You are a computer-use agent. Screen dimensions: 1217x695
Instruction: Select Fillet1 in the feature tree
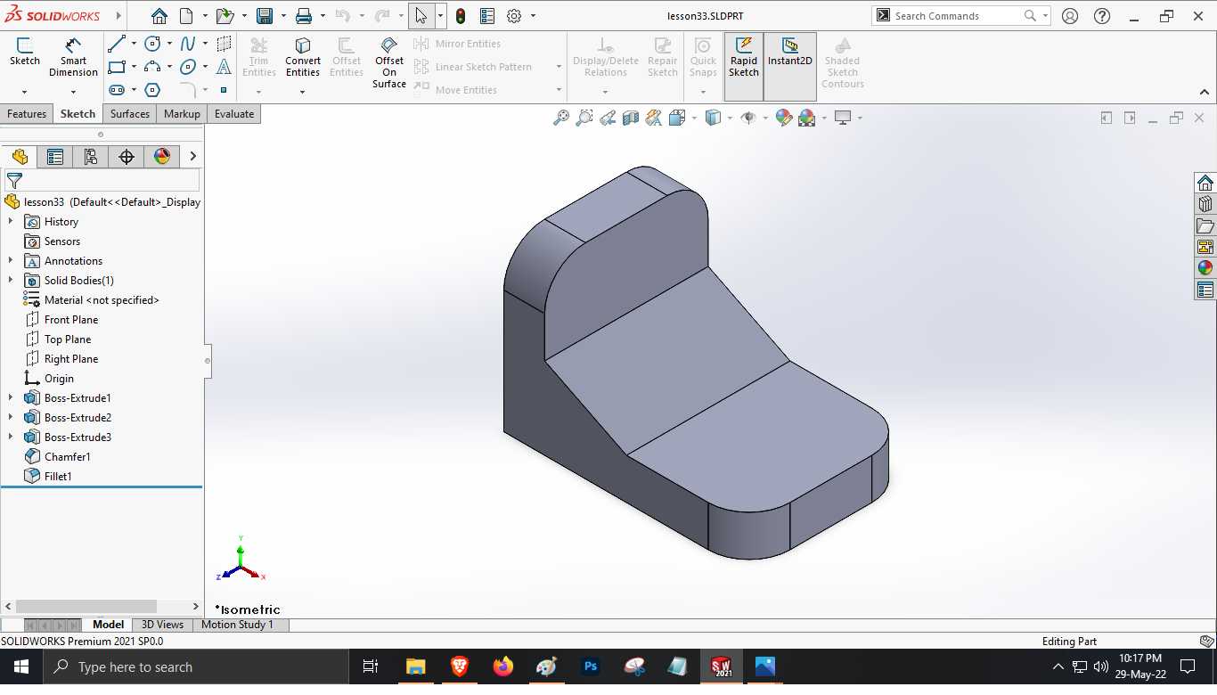[x=58, y=477]
